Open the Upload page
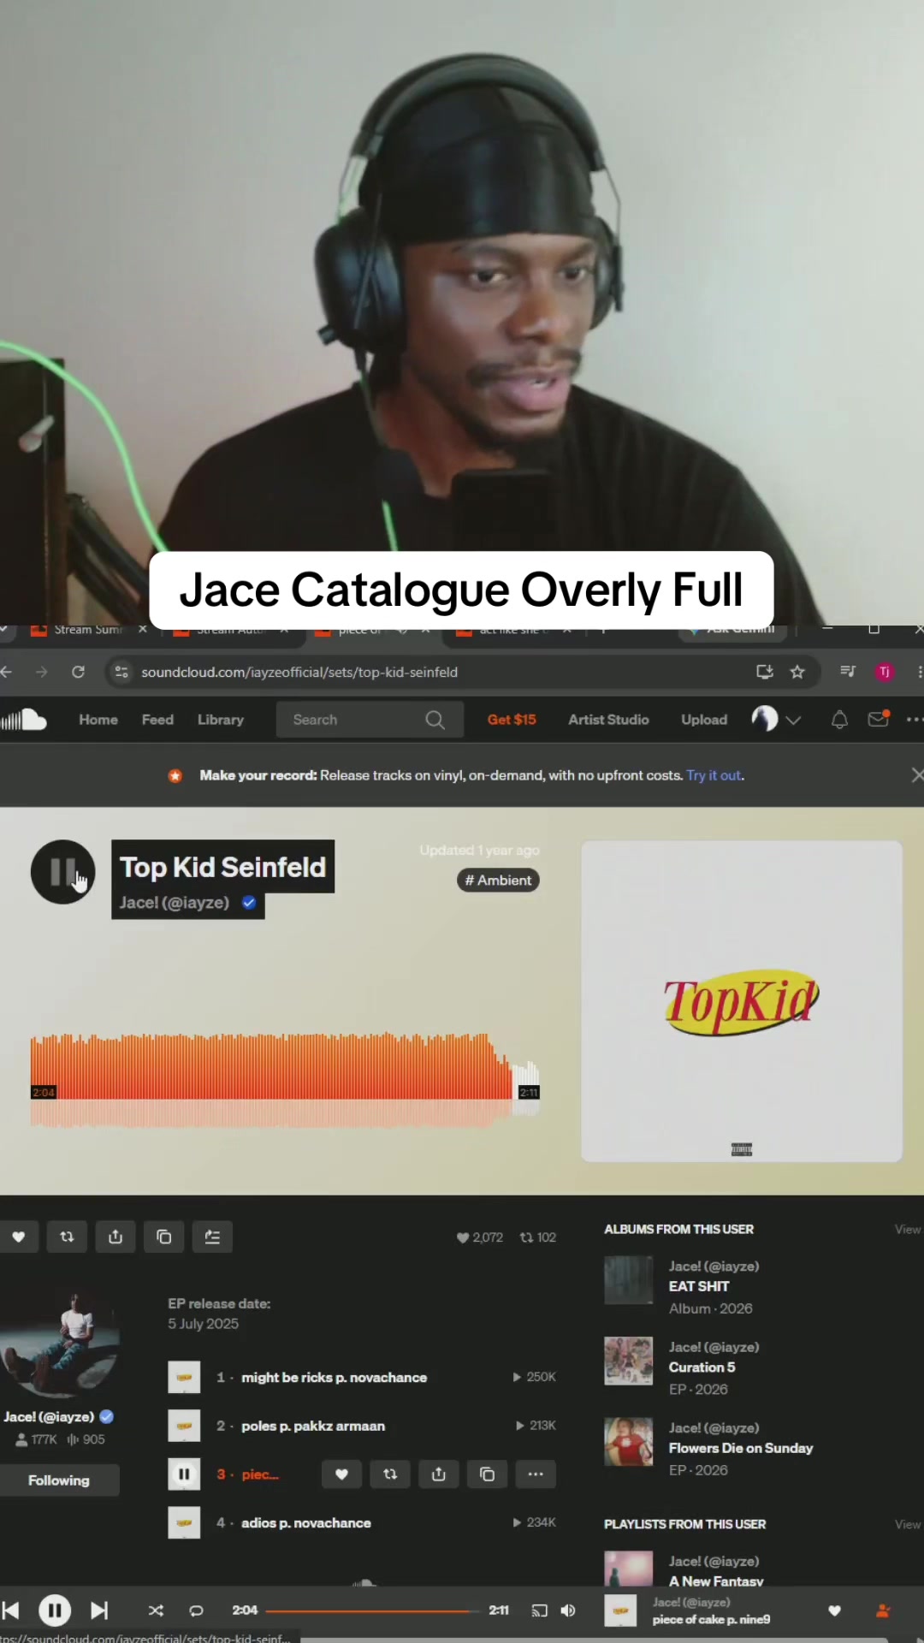 point(704,720)
